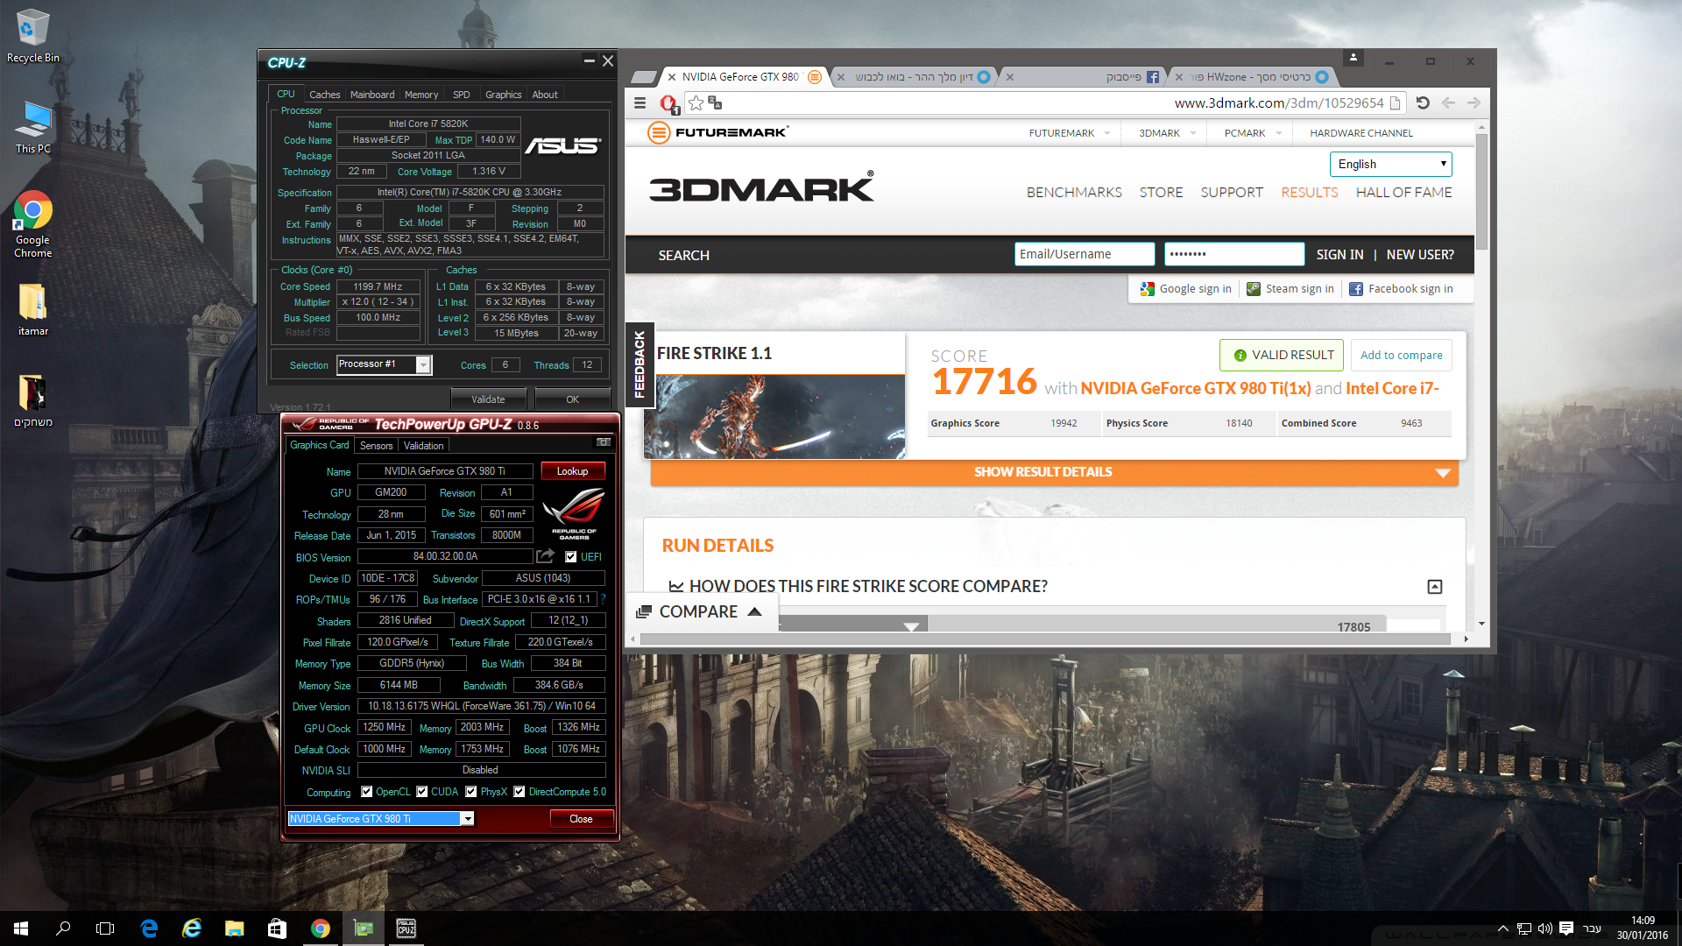The image size is (1682, 946).
Task: Open the GPU-Z Sensors tab
Action: point(376,446)
